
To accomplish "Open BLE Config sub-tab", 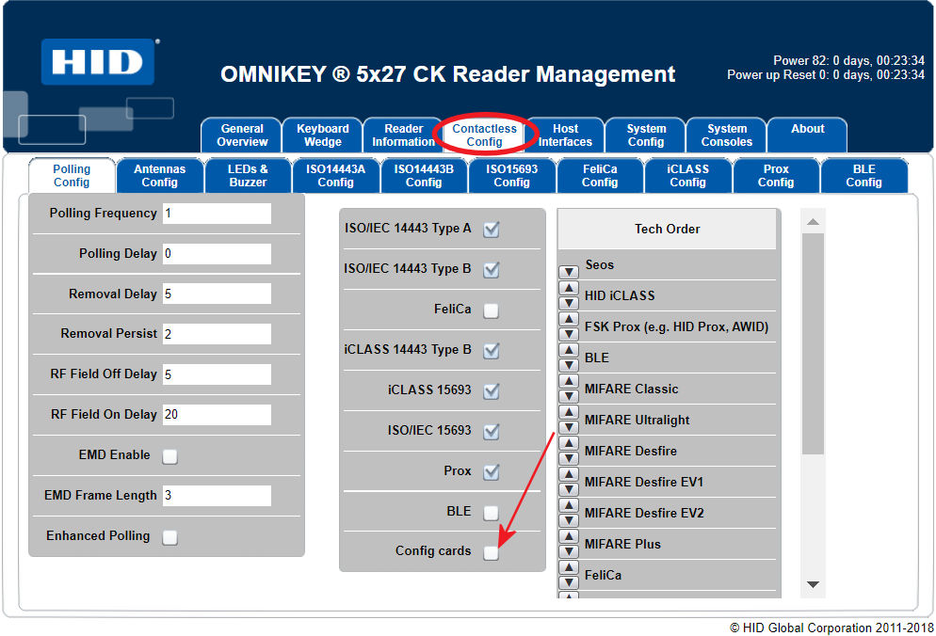I will [x=863, y=175].
